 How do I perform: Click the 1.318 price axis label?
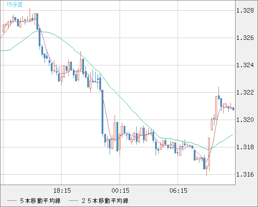[245, 147]
